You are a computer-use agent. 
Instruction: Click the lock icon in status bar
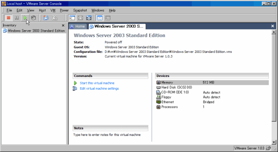point(268,148)
